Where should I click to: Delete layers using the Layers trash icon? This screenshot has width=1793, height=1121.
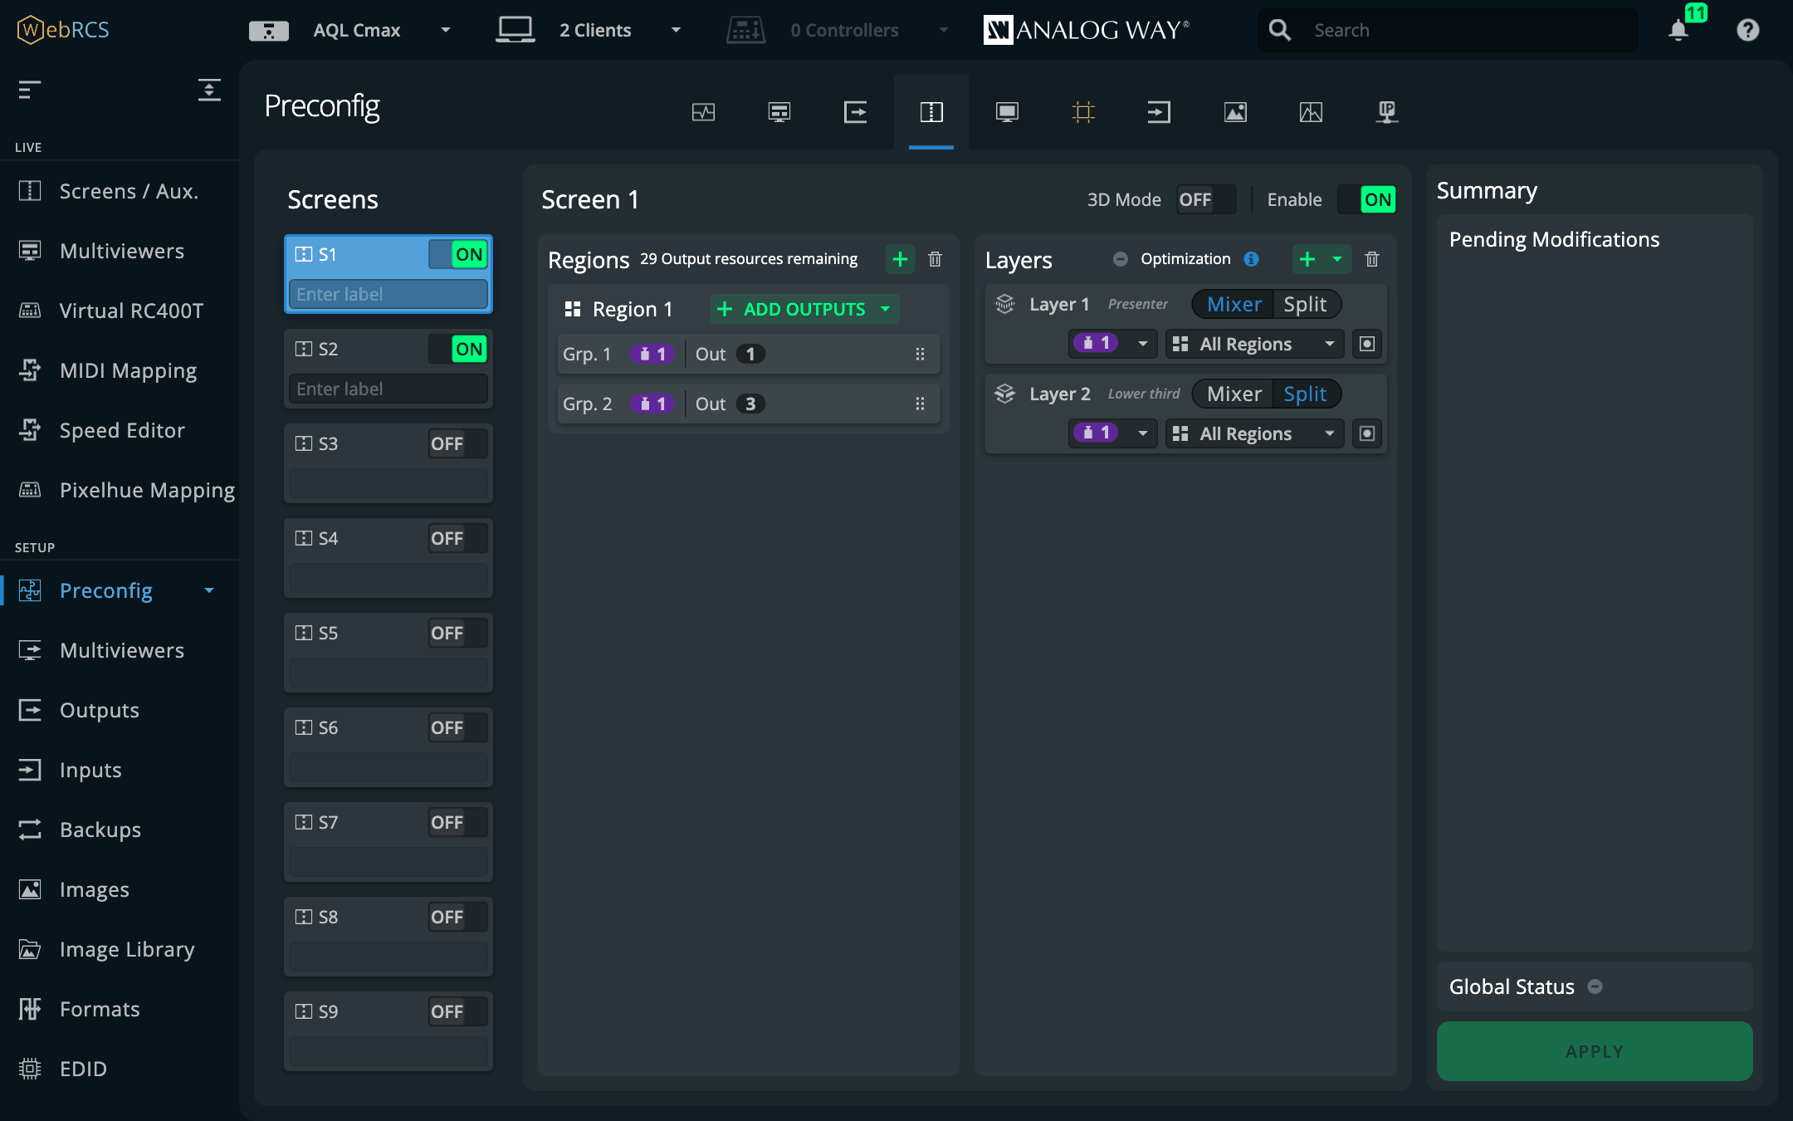[x=1372, y=259]
